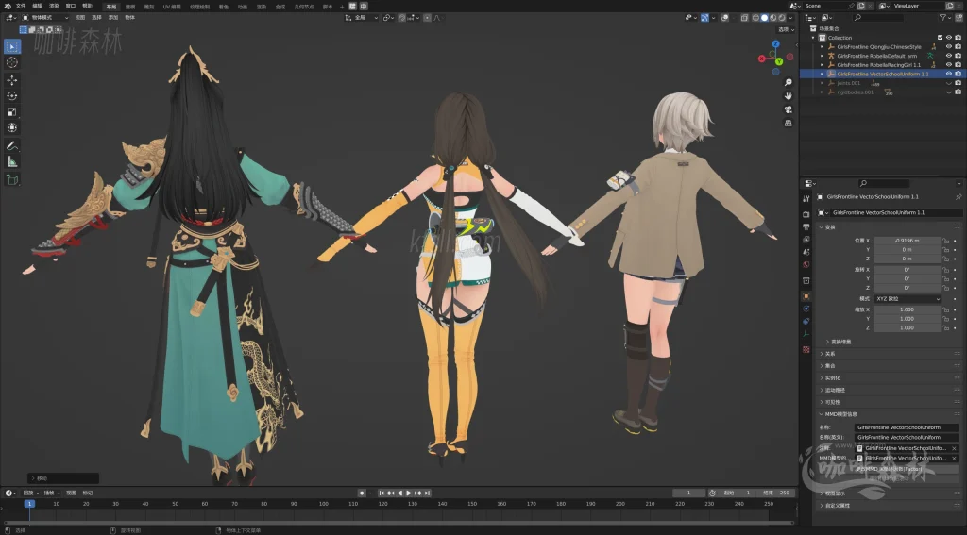Hide RobellaDefault_arm with its eye icon
The image size is (967, 535).
pyautogui.click(x=949, y=56)
